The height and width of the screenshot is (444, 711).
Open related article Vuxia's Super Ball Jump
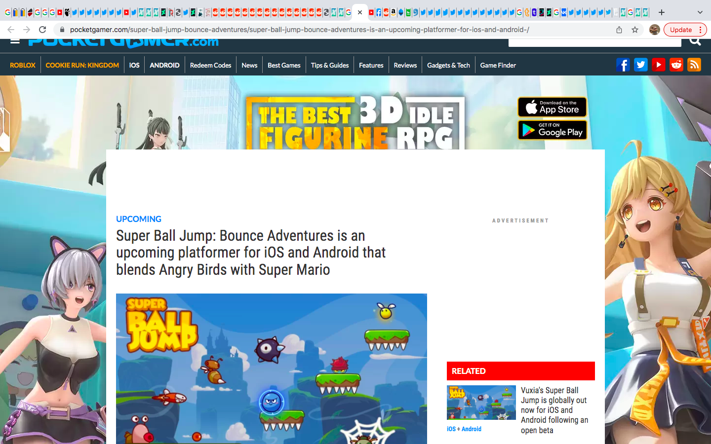[554, 410]
